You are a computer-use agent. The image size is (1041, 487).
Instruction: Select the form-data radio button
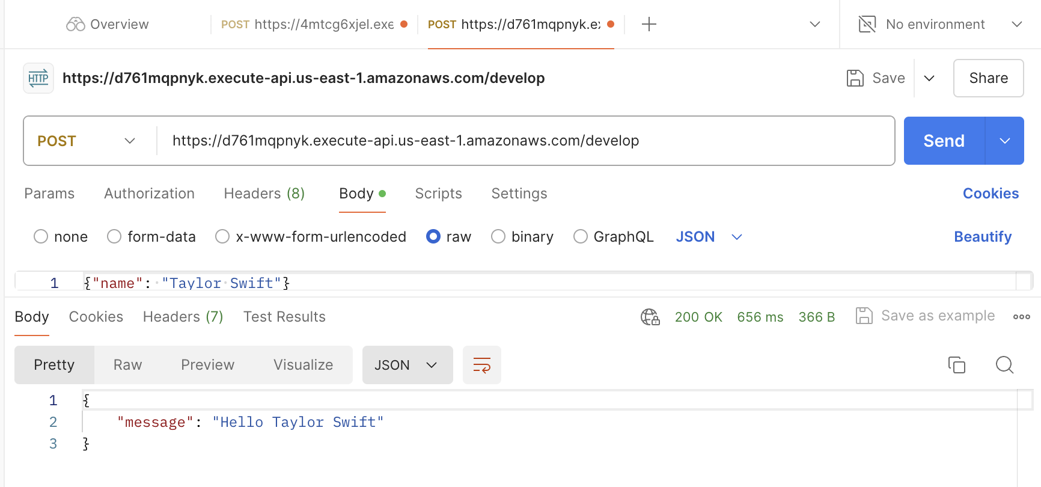pyautogui.click(x=114, y=237)
